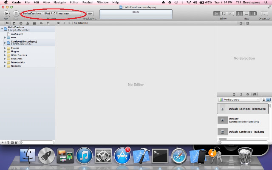The width and height of the screenshot is (272, 170).
Task: Stop the running task with the Stop button
Action: [16, 13]
